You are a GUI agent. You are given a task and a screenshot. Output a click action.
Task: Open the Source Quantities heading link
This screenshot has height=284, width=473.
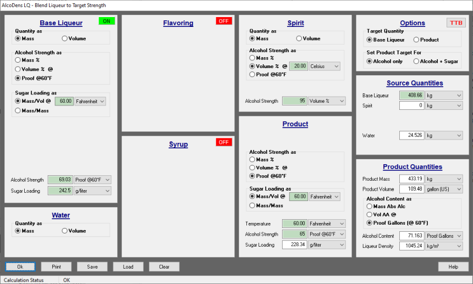(x=415, y=83)
